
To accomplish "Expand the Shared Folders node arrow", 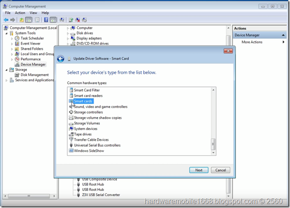I will pos(12,49).
